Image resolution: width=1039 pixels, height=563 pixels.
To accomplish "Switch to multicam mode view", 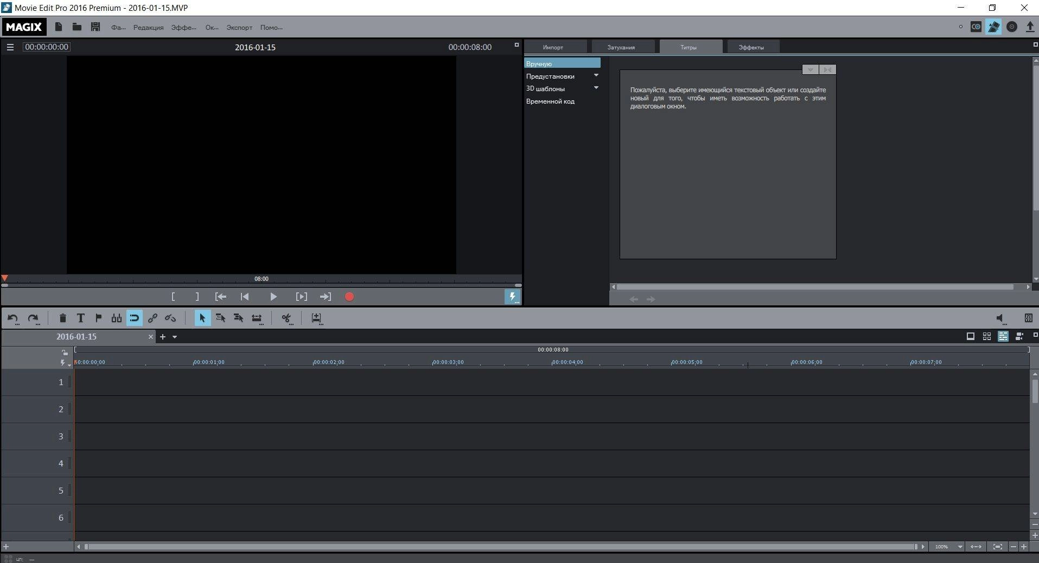I will [1019, 336].
